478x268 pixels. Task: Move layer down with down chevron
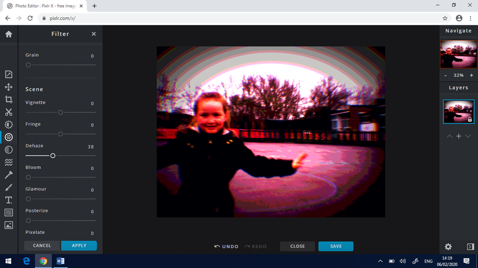click(x=468, y=136)
